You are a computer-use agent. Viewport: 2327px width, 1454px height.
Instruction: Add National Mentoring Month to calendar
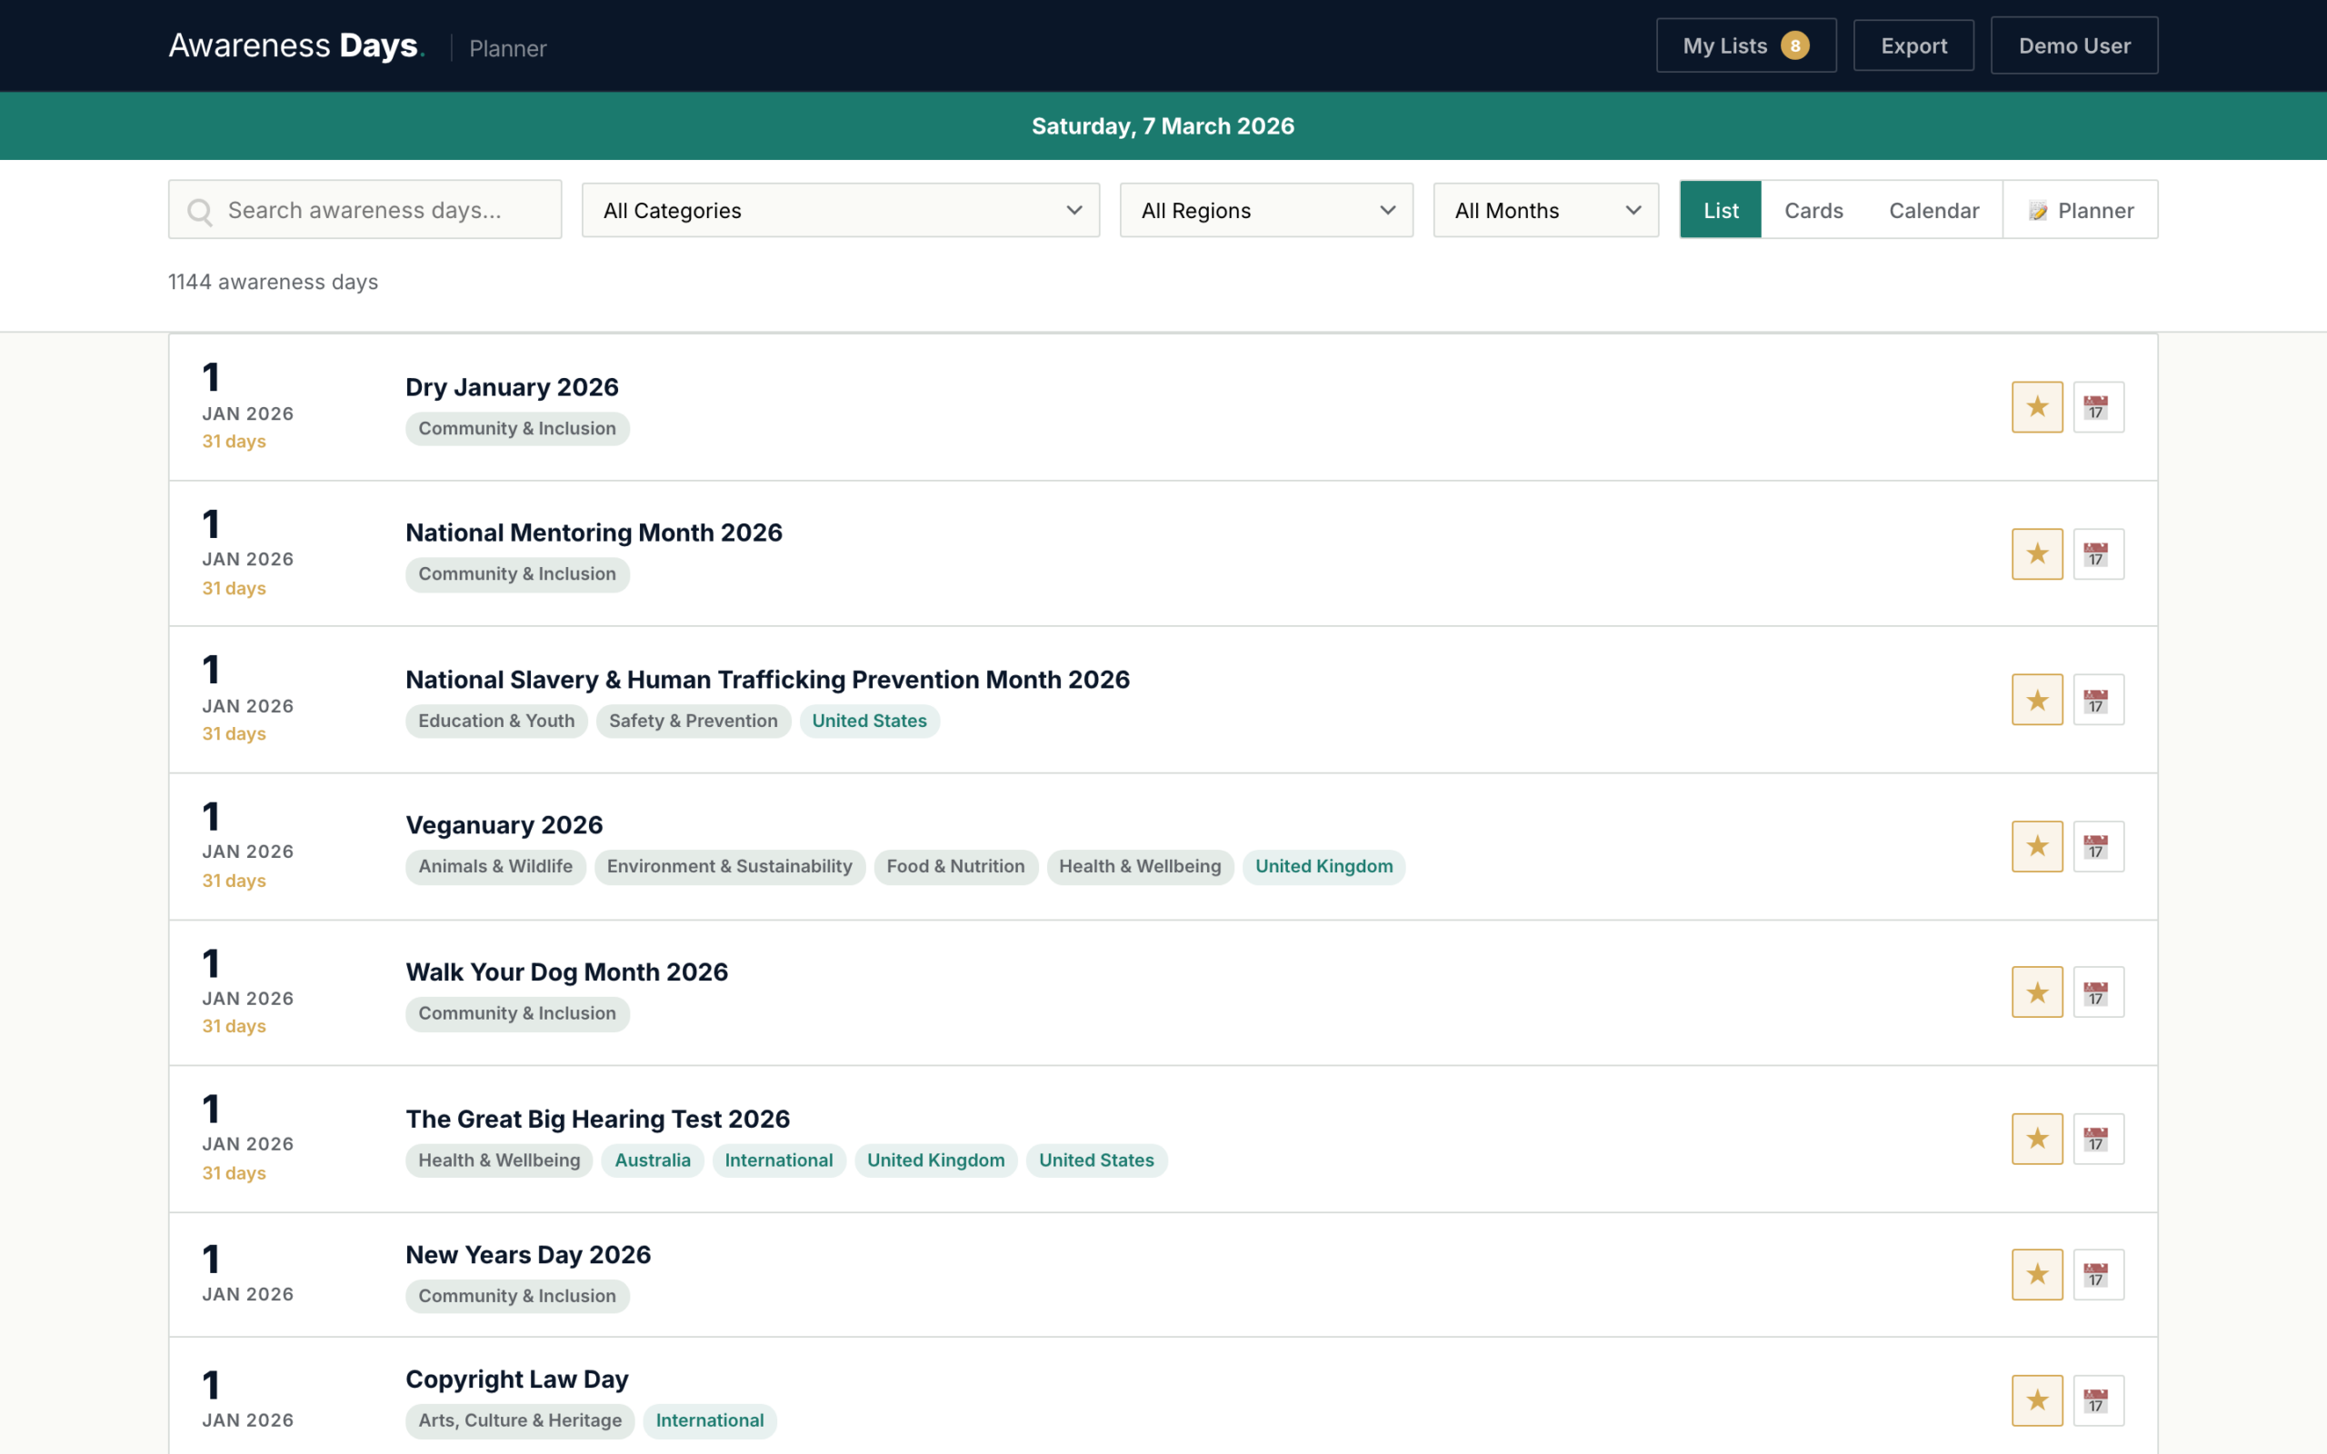point(2097,554)
